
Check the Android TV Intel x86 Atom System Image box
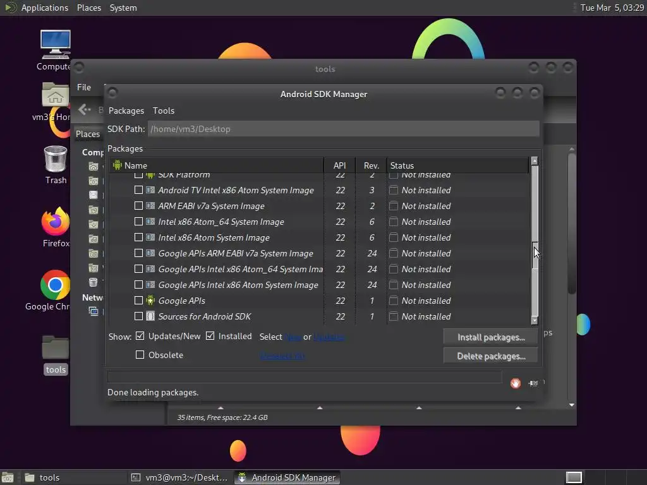tap(138, 189)
